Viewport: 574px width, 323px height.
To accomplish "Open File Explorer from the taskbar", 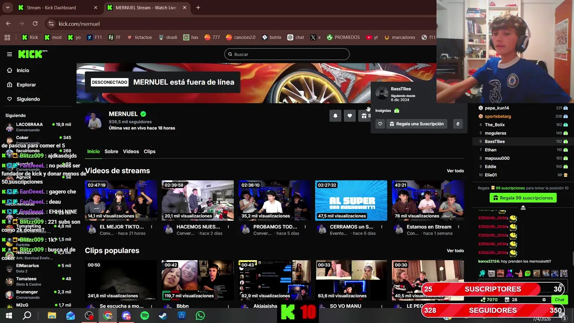I will pyautogui.click(x=52, y=316).
